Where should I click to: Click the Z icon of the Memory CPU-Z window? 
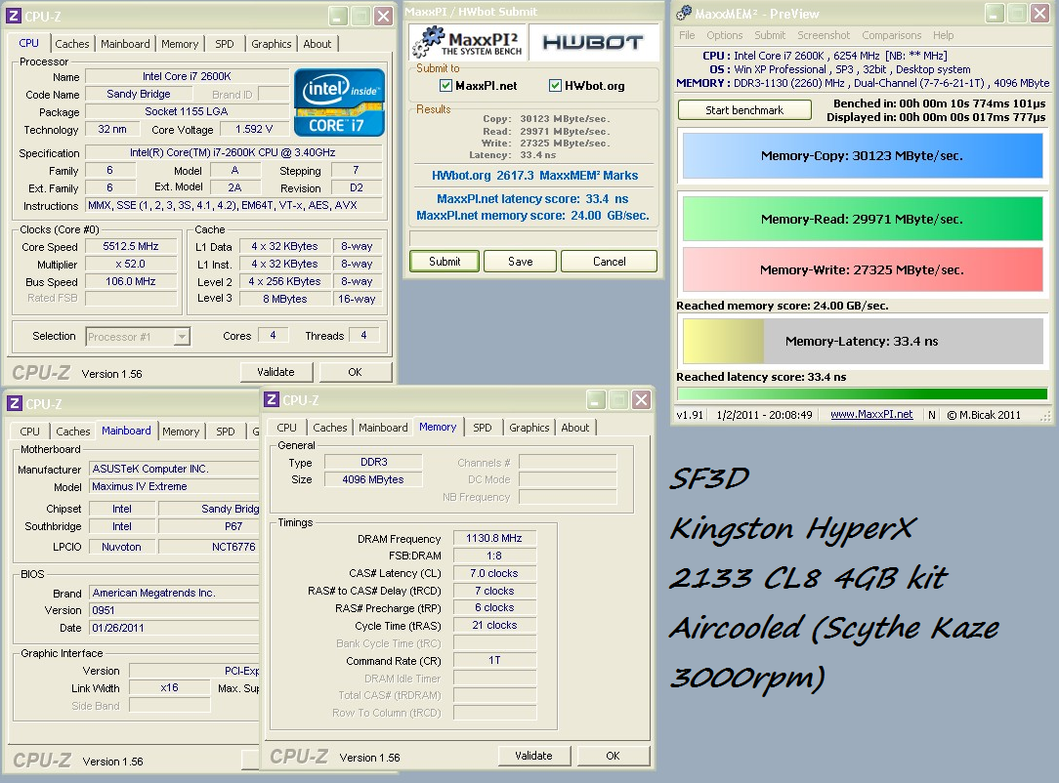[272, 399]
